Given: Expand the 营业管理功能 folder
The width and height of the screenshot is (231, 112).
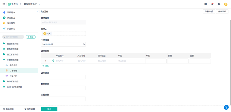Looking at the screenshot, I should (x=13, y=44).
